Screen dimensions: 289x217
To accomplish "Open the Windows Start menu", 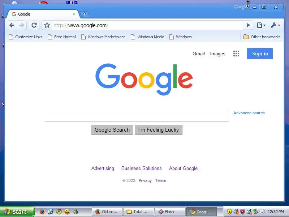I will 17,212.
